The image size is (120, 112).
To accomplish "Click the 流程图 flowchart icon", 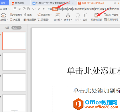I will [x=39, y=19].
